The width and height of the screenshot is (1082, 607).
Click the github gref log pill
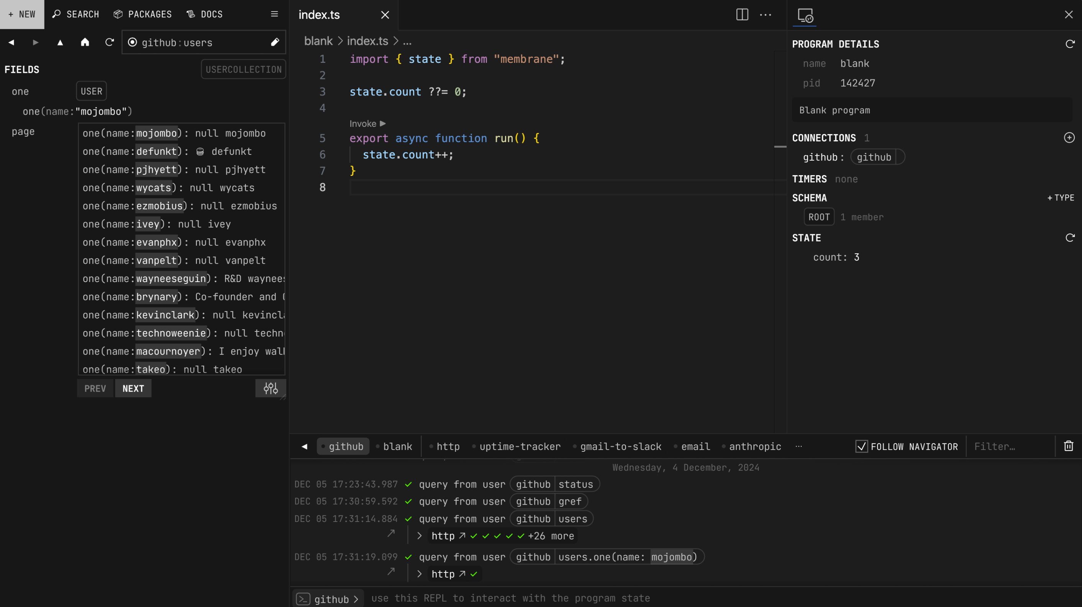tap(549, 502)
